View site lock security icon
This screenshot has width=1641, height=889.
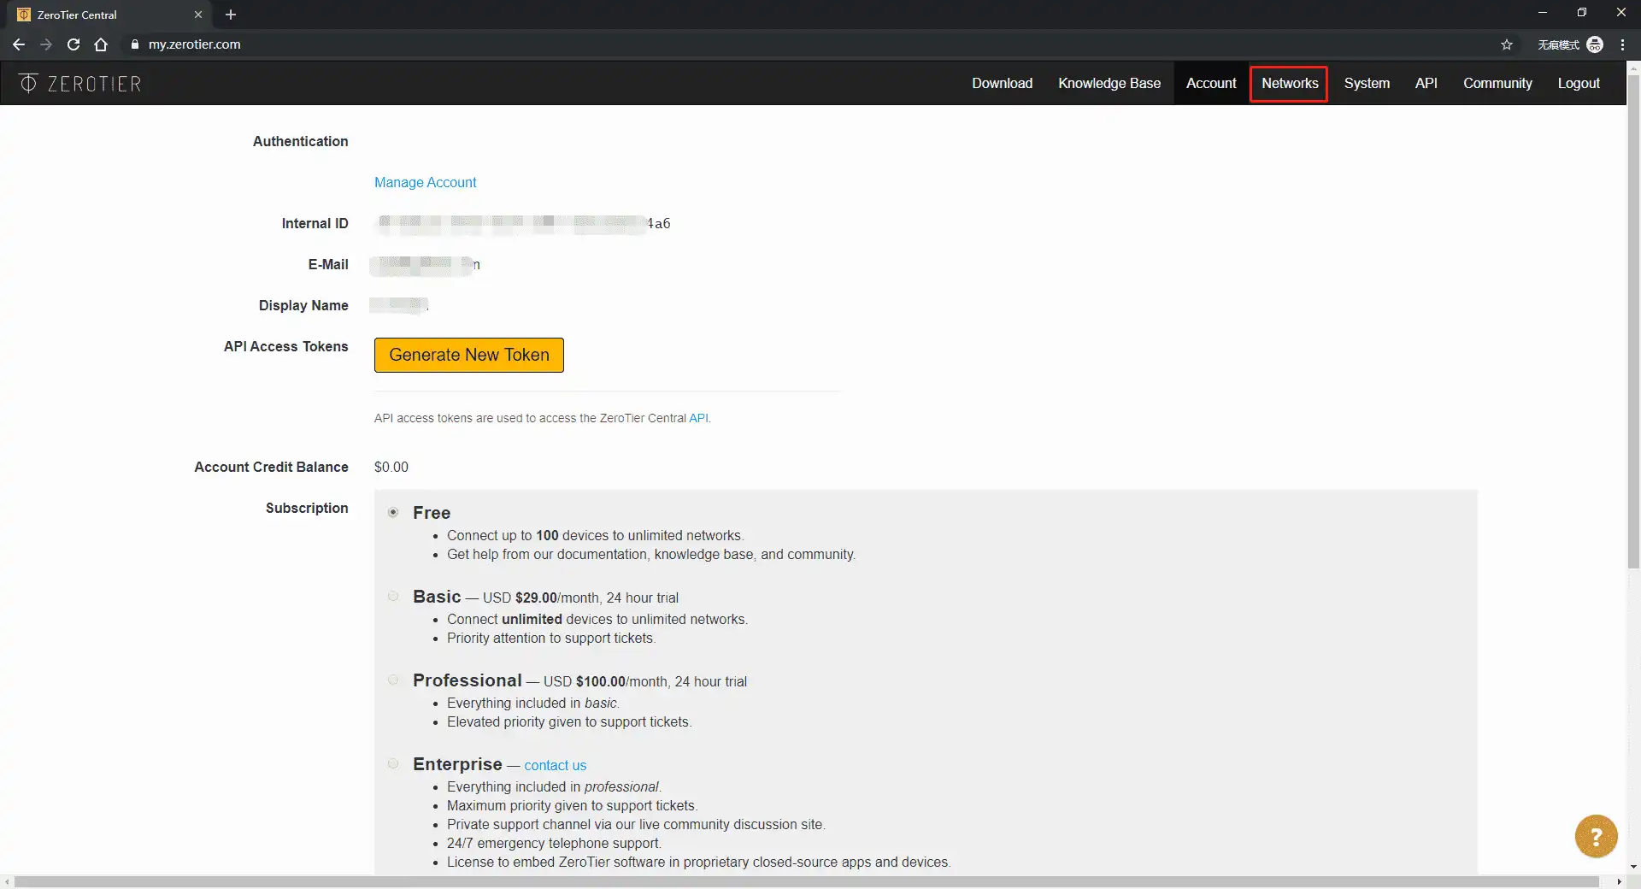[x=134, y=44]
